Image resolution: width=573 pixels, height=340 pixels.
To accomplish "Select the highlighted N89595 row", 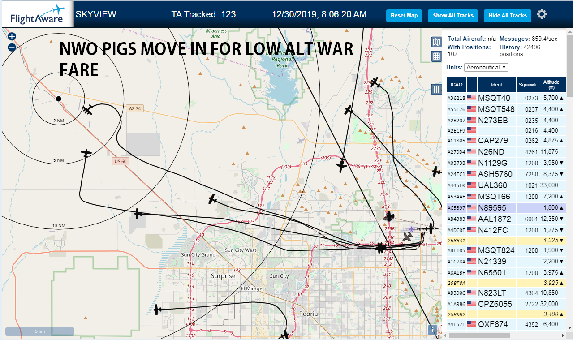I will click(x=506, y=207).
